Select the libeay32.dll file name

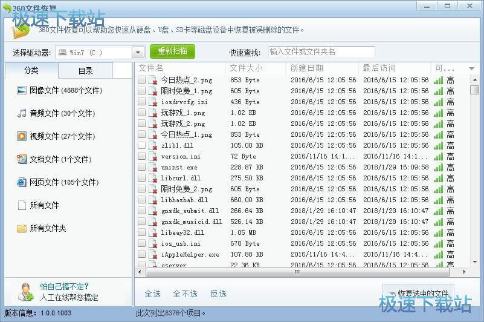pyautogui.click(x=182, y=232)
